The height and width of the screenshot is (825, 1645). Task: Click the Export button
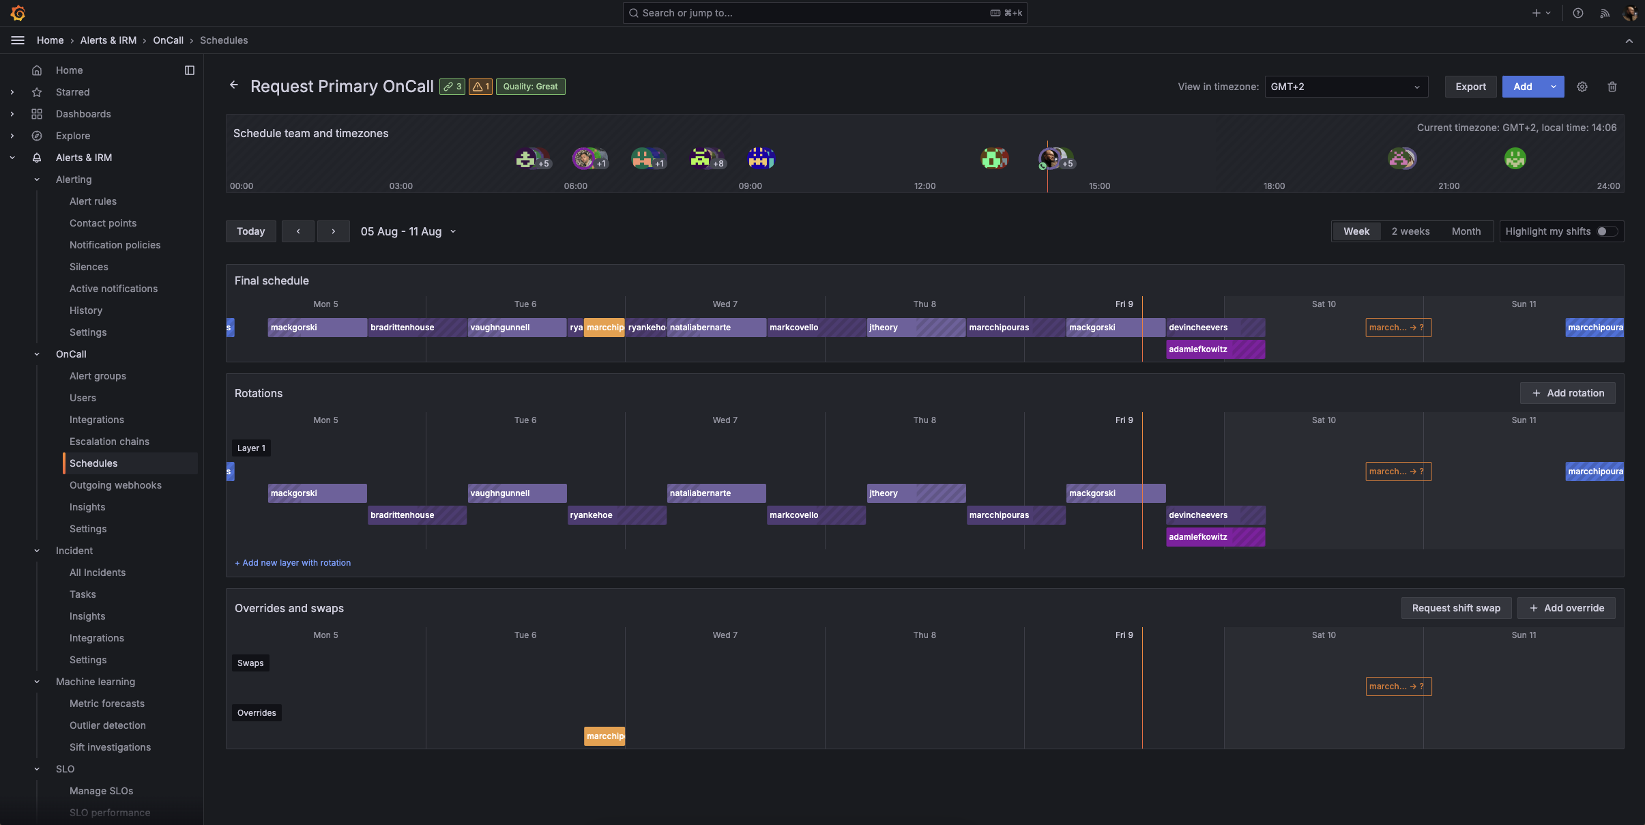click(1470, 87)
